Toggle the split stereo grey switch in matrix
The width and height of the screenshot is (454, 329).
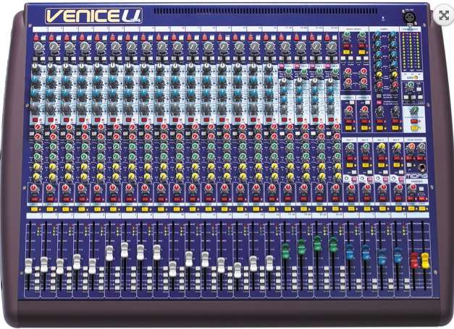pyautogui.click(x=379, y=96)
